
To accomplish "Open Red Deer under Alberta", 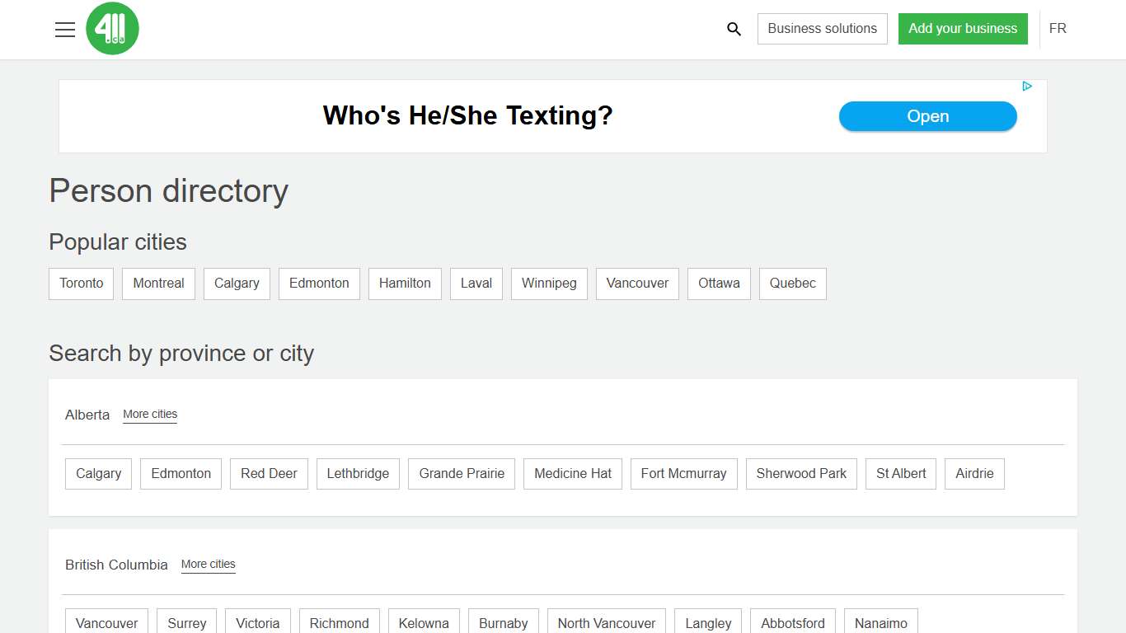I will click(x=269, y=474).
